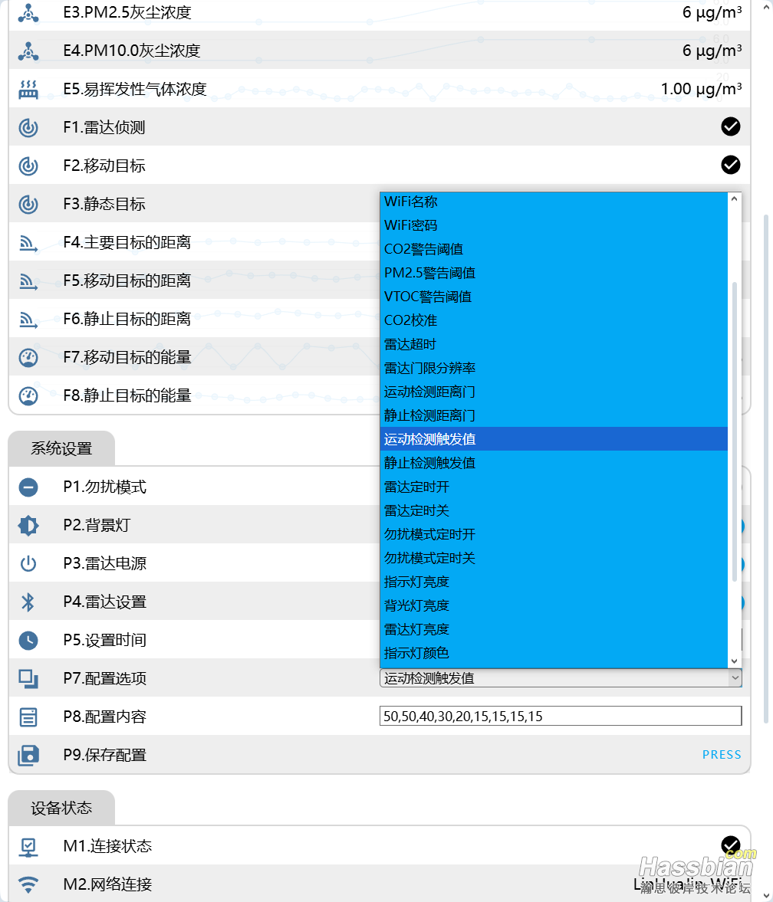Click the F4.主要目标的距离 signal icon
773x902 pixels.
pyautogui.click(x=28, y=242)
